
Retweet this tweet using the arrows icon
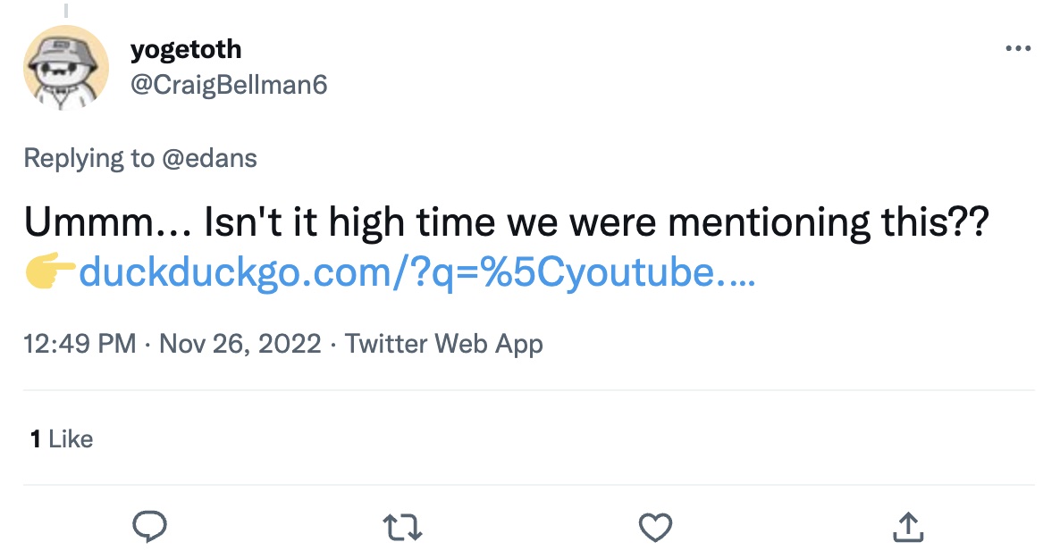tap(402, 527)
